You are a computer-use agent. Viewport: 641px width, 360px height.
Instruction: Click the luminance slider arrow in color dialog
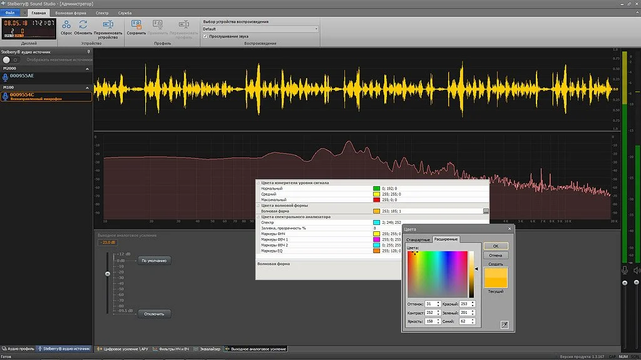click(x=476, y=269)
